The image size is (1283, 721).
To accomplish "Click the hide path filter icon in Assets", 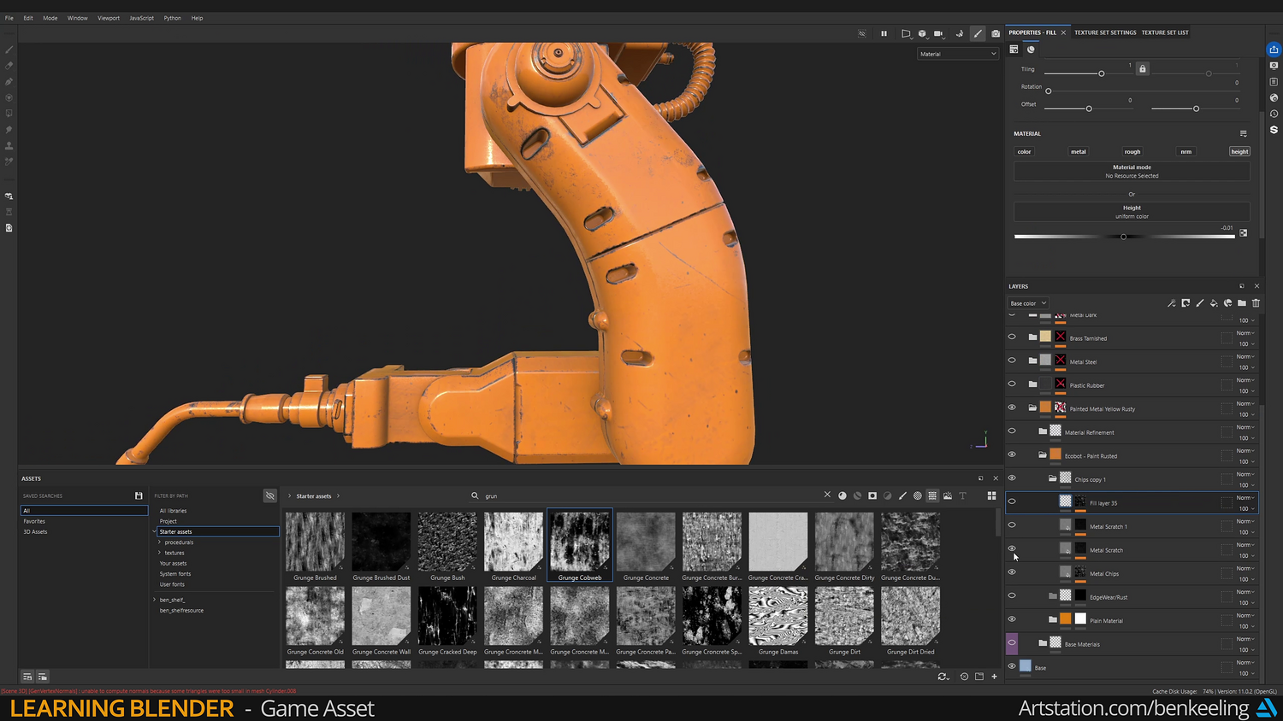I will [269, 495].
